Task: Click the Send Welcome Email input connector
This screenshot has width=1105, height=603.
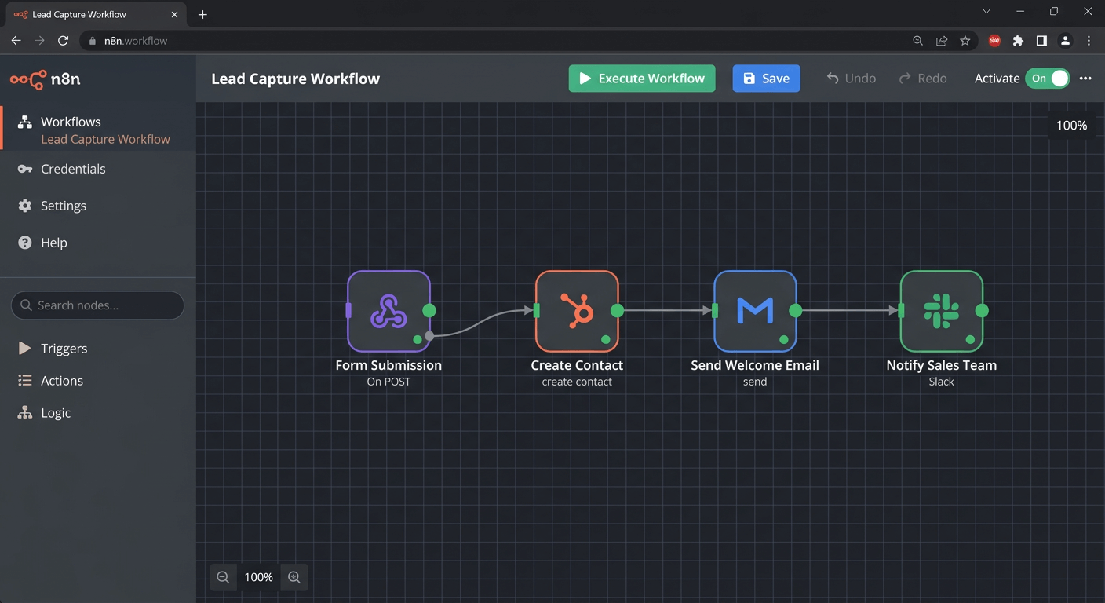Action: [x=715, y=311]
